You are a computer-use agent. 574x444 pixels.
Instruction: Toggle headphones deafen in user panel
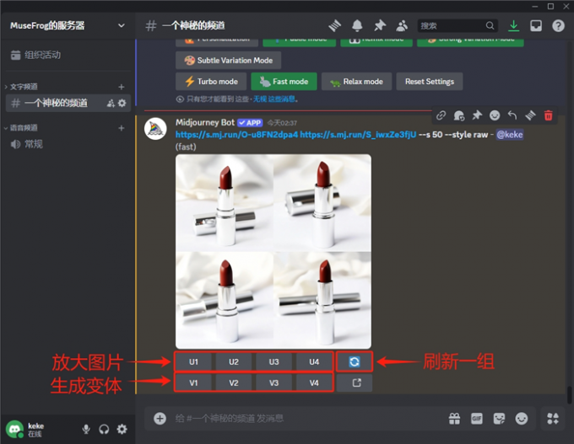coord(104,429)
